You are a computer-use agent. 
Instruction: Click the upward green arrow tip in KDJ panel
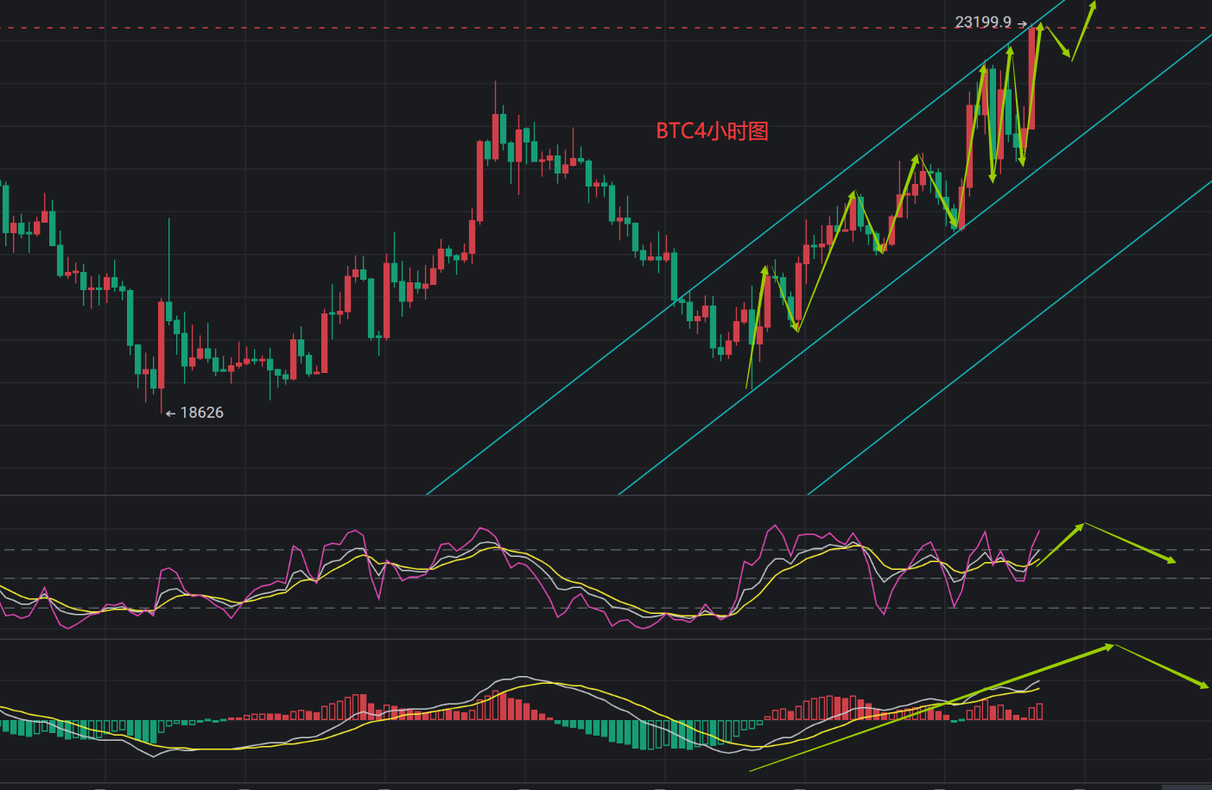point(1079,526)
